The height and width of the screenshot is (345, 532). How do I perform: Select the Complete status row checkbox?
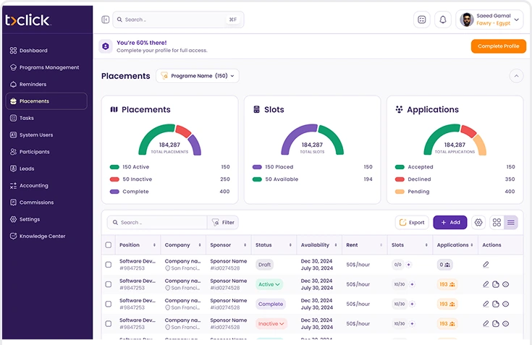(x=109, y=304)
